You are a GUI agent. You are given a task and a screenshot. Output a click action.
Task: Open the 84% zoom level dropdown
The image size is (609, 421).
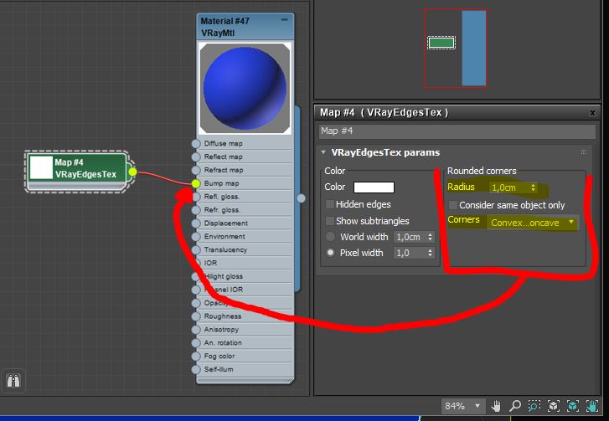(463, 407)
